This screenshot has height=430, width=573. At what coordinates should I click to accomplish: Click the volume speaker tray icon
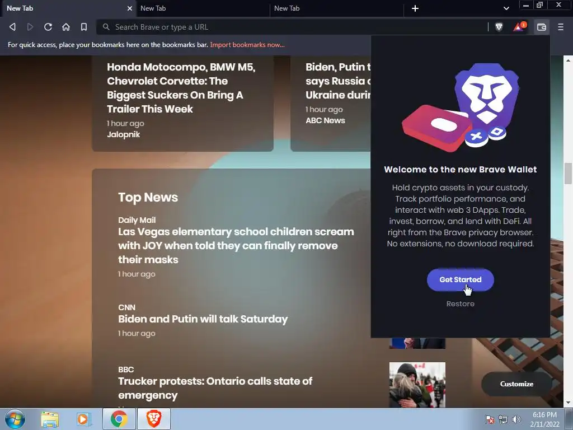pos(516,419)
